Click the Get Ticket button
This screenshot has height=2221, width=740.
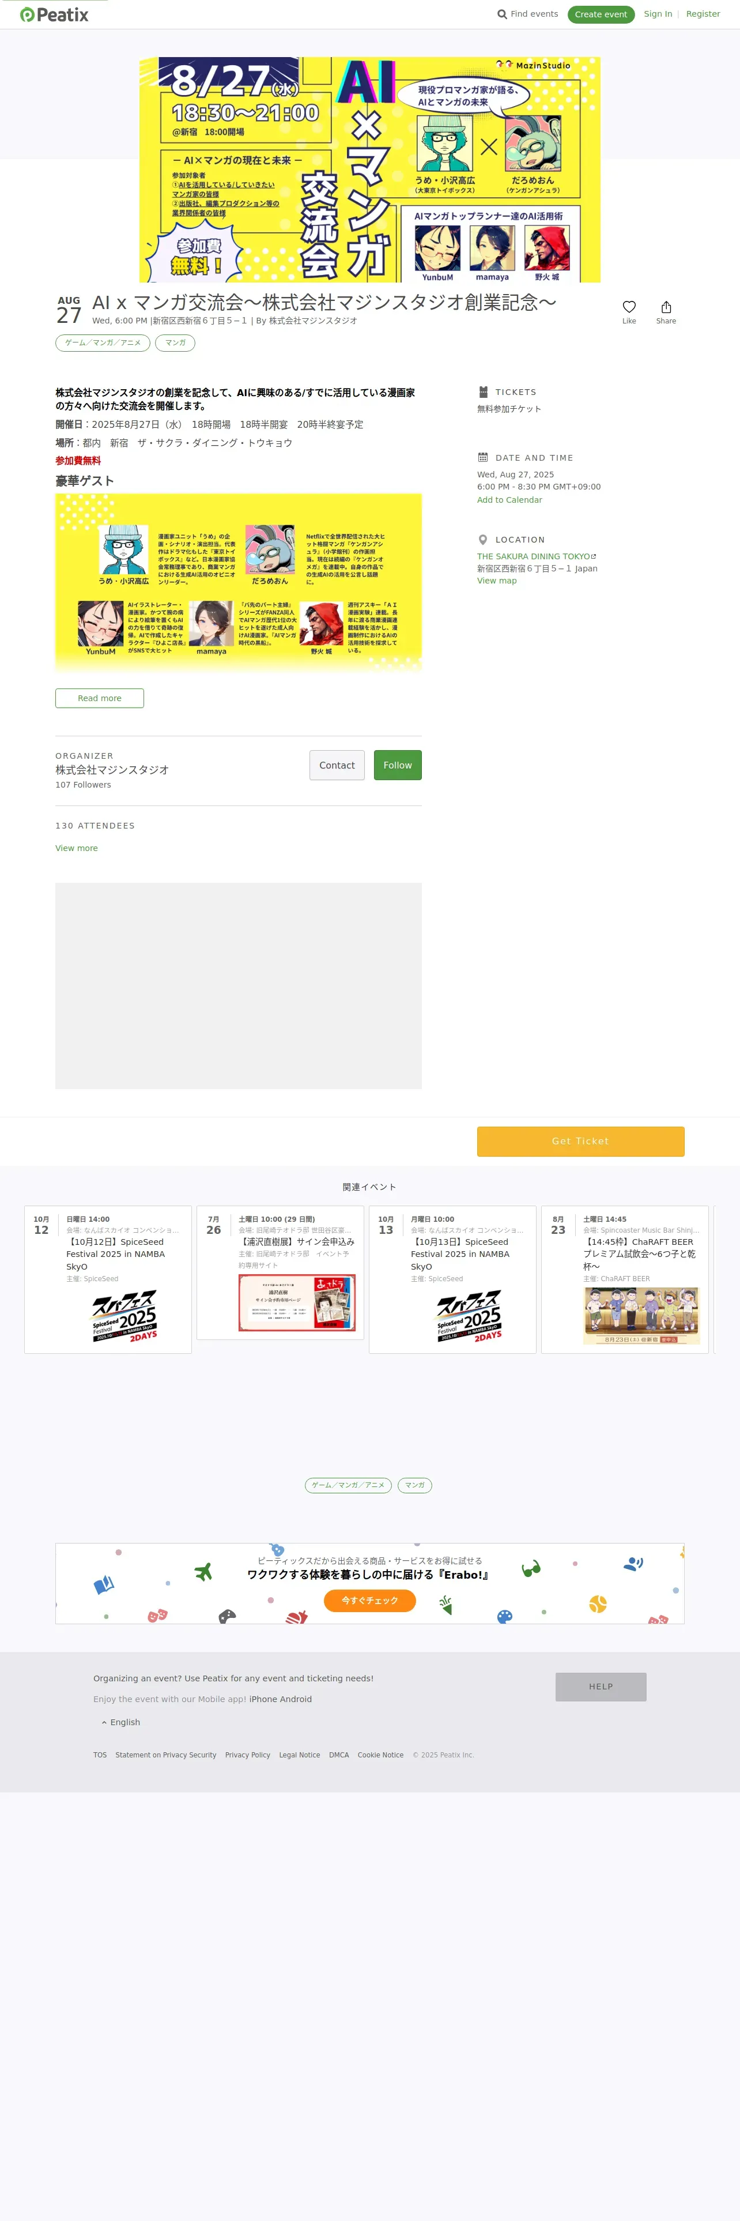pyautogui.click(x=580, y=1142)
